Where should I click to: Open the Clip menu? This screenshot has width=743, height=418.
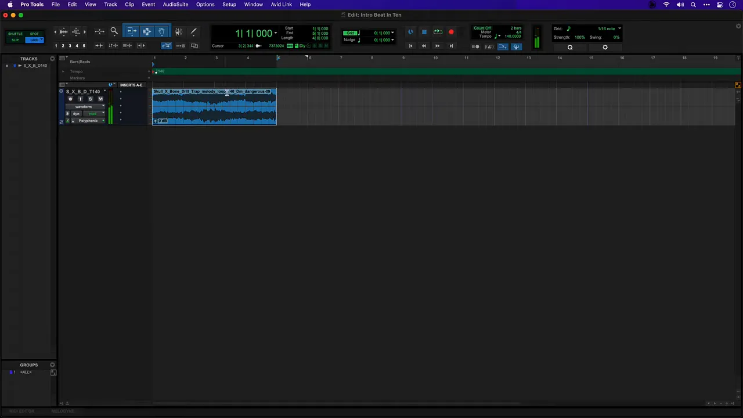(129, 5)
